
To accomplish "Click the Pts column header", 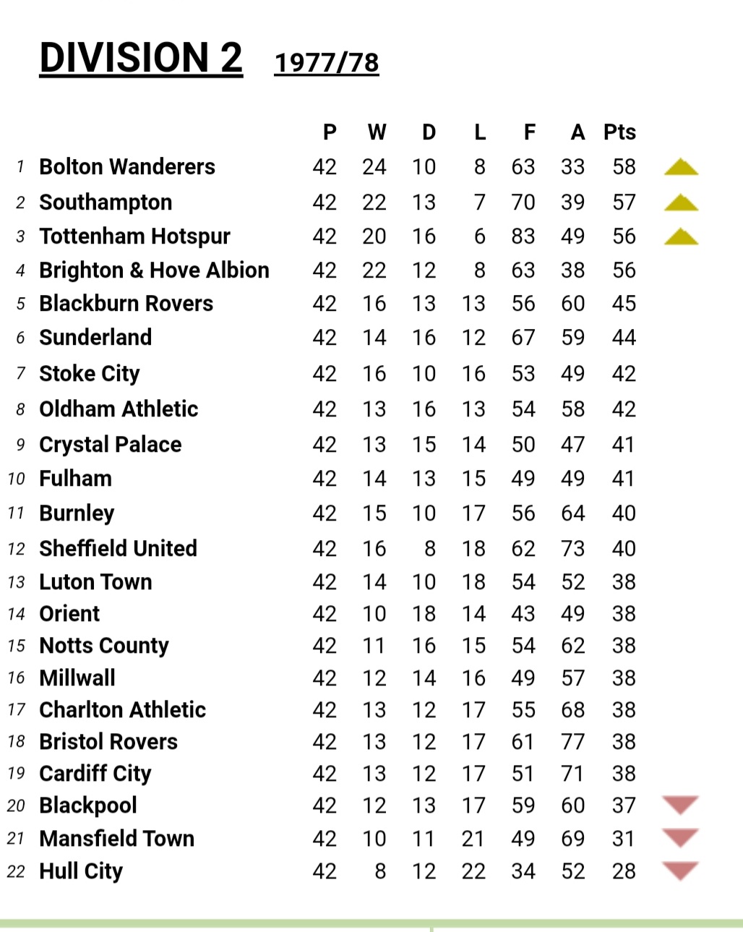I will (x=619, y=132).
